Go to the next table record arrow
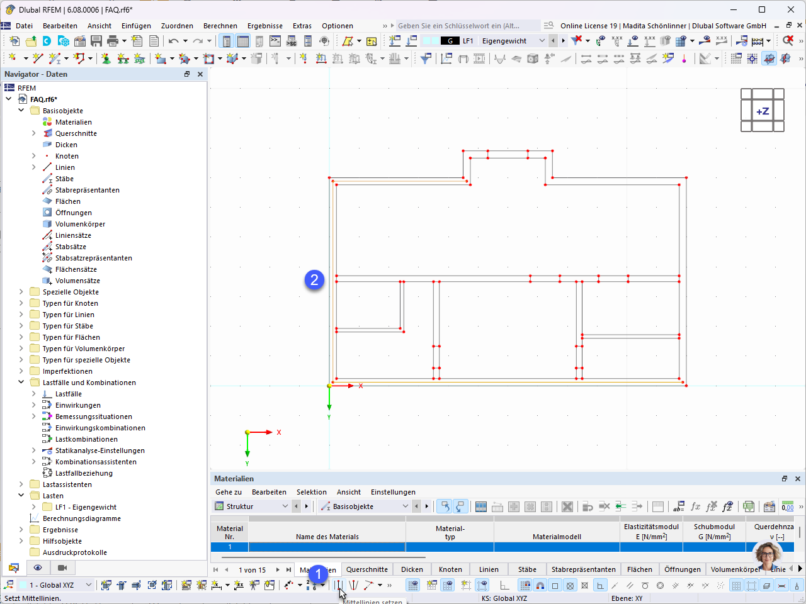Screen dimensions: 806x604 [278, 569]
